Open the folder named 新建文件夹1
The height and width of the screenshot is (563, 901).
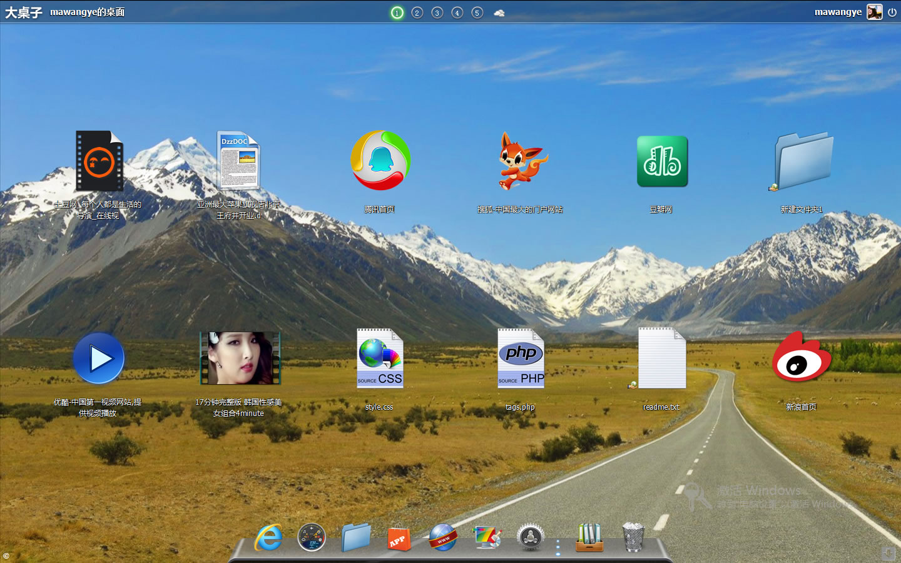click(x=803, y=161)
